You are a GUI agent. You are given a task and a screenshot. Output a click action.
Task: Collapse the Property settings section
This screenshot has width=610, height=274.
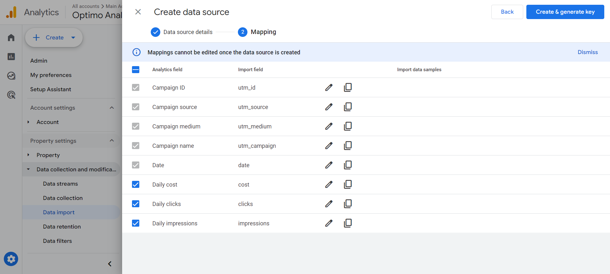point(112,140)
